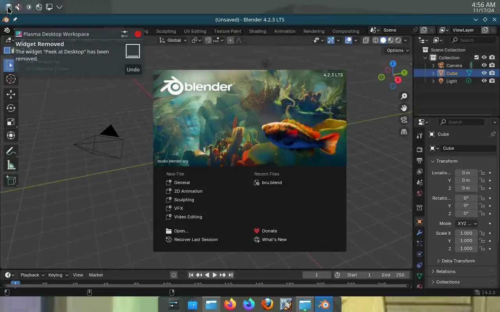500x312 pixels.
Task: Switch to the UV Editing workspace tab
Action: coord(195,31)
